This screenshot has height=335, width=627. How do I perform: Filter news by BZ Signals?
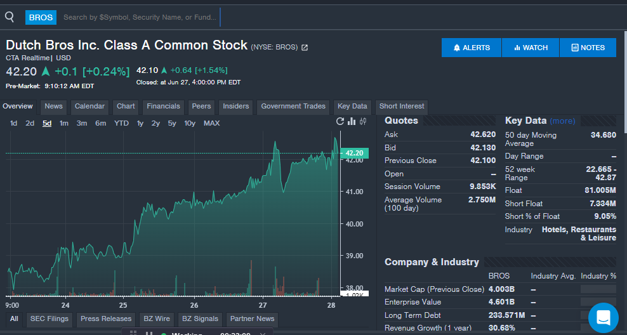click(x=200, y=319)
